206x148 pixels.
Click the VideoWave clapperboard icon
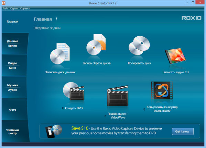[118, 96]
